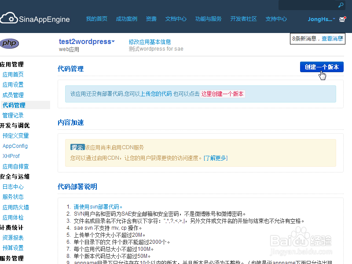Click the SinaAppEngine cloud logo

pos(35,18)
